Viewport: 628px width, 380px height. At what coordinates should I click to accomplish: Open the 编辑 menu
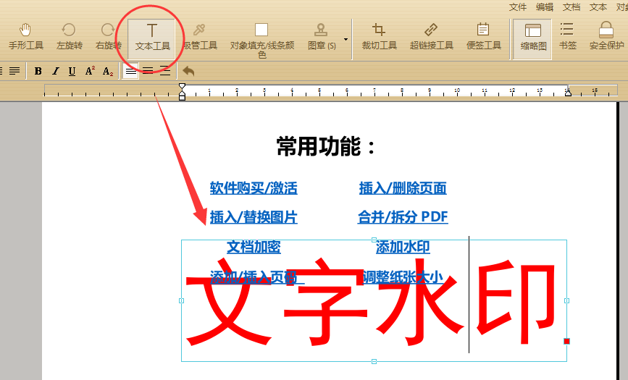tap(544, 7)
